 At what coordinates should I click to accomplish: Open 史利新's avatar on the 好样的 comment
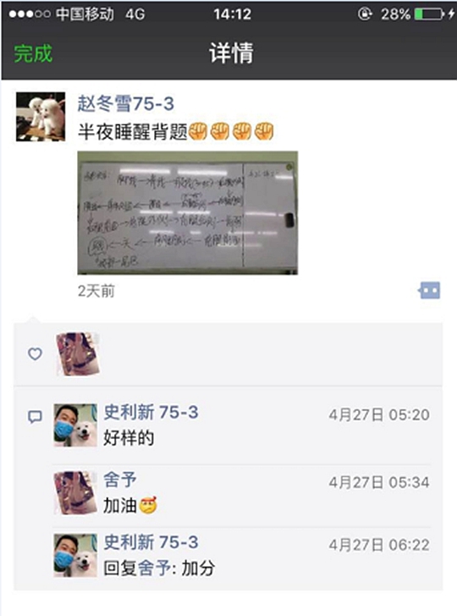coord(75,425)
